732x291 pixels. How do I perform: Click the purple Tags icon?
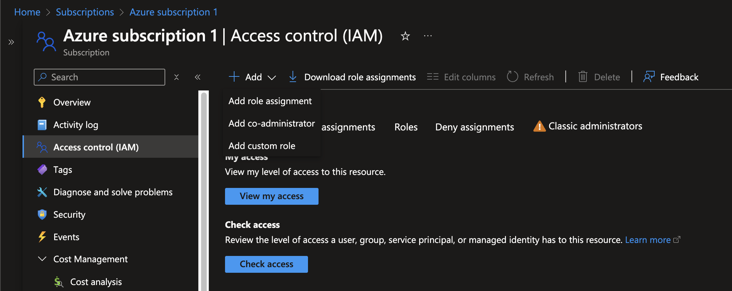tap(42, 170)
